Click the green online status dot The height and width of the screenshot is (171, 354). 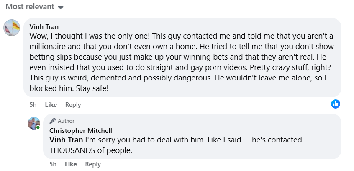tap(38, 127)
